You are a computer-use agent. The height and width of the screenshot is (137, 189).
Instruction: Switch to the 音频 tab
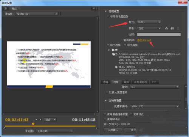[126, 82]
